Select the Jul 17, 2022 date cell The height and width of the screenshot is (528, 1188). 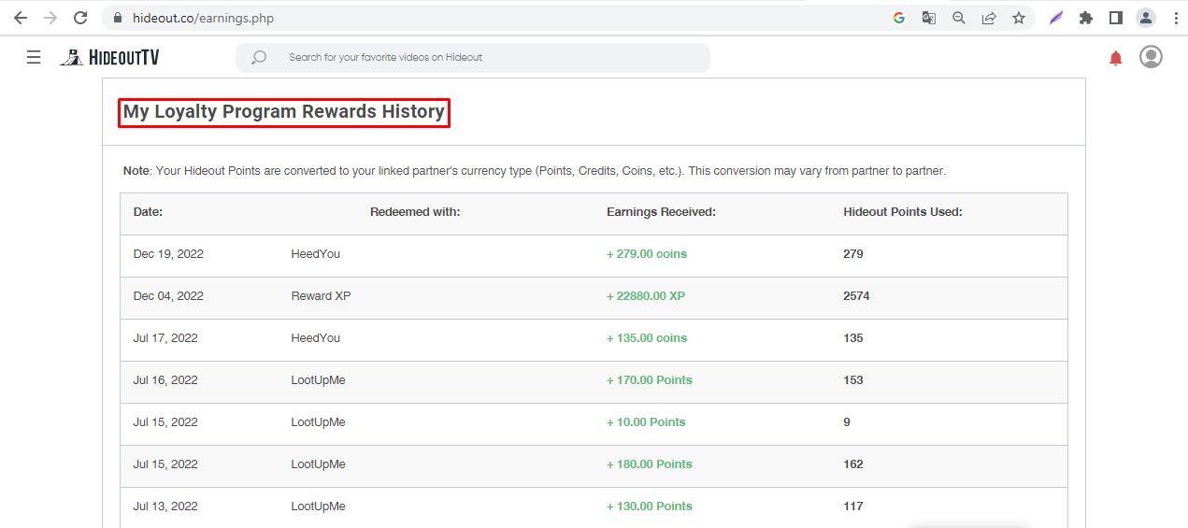click(165, 338)
